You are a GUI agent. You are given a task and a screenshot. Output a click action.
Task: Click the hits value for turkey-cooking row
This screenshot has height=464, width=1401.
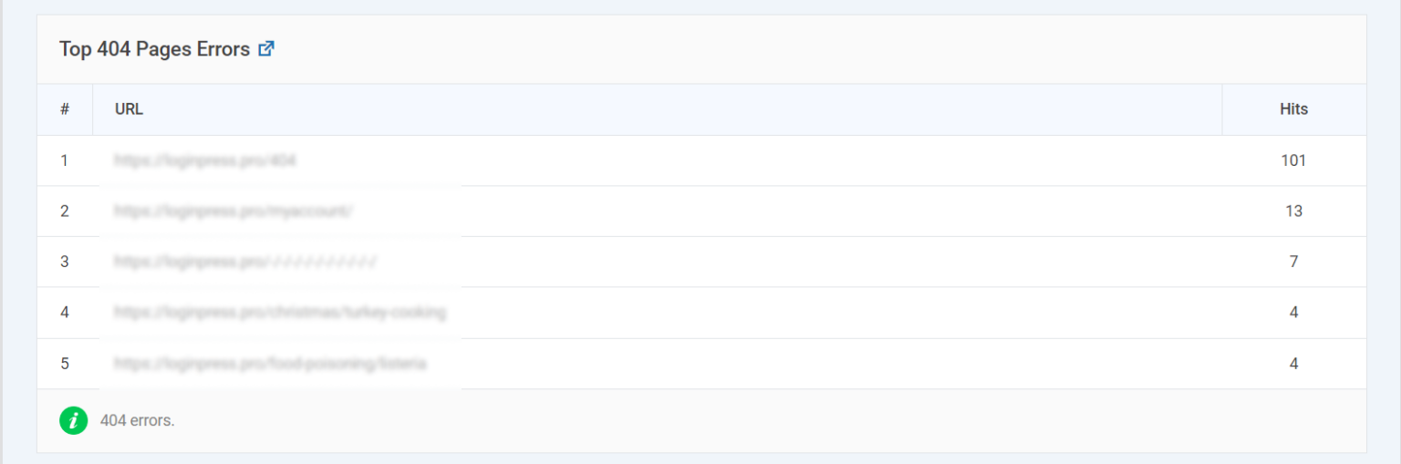coord(1293,313)
